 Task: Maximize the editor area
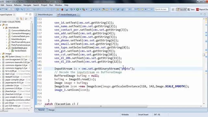pyautogui.click(x=205, y=14)
